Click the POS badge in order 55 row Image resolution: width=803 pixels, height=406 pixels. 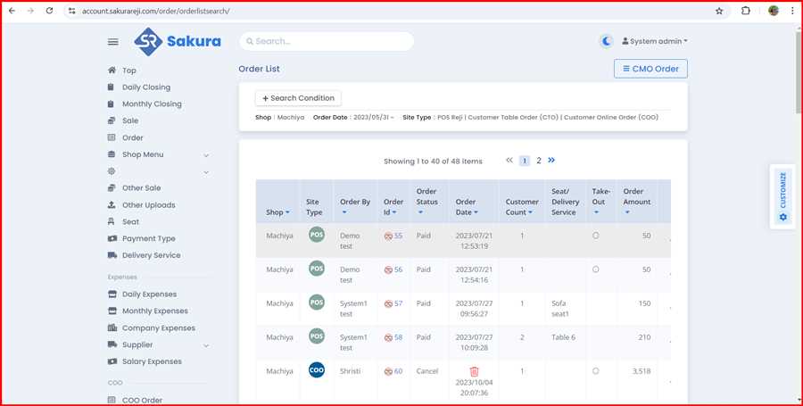(316, 236)
